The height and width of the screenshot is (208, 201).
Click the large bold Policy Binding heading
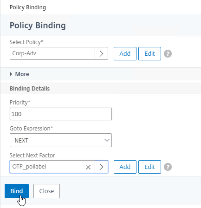pos(38,26)
